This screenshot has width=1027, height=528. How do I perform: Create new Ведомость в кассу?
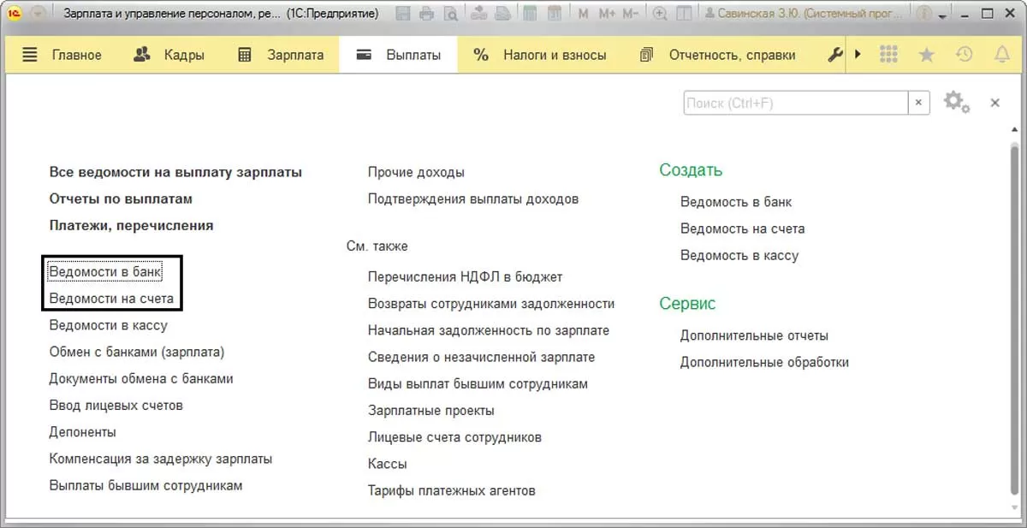click(x=739, y=255)
